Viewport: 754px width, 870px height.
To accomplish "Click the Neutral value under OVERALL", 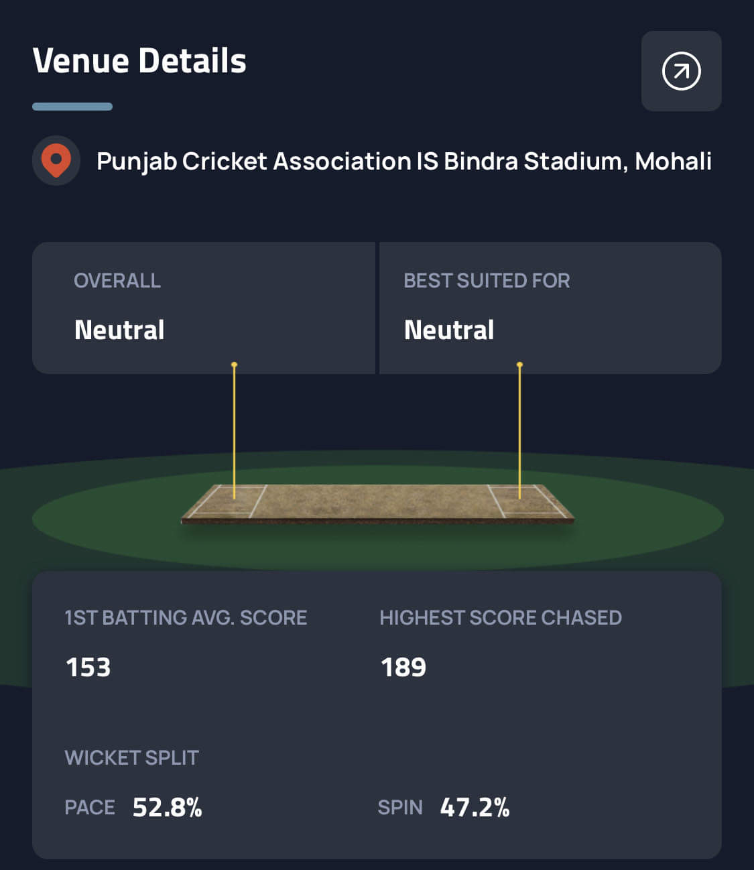I will pos(119,330).
